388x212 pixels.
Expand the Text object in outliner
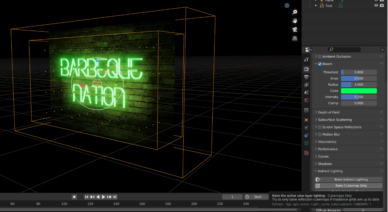pyautogui.click(x=316, y=6)
